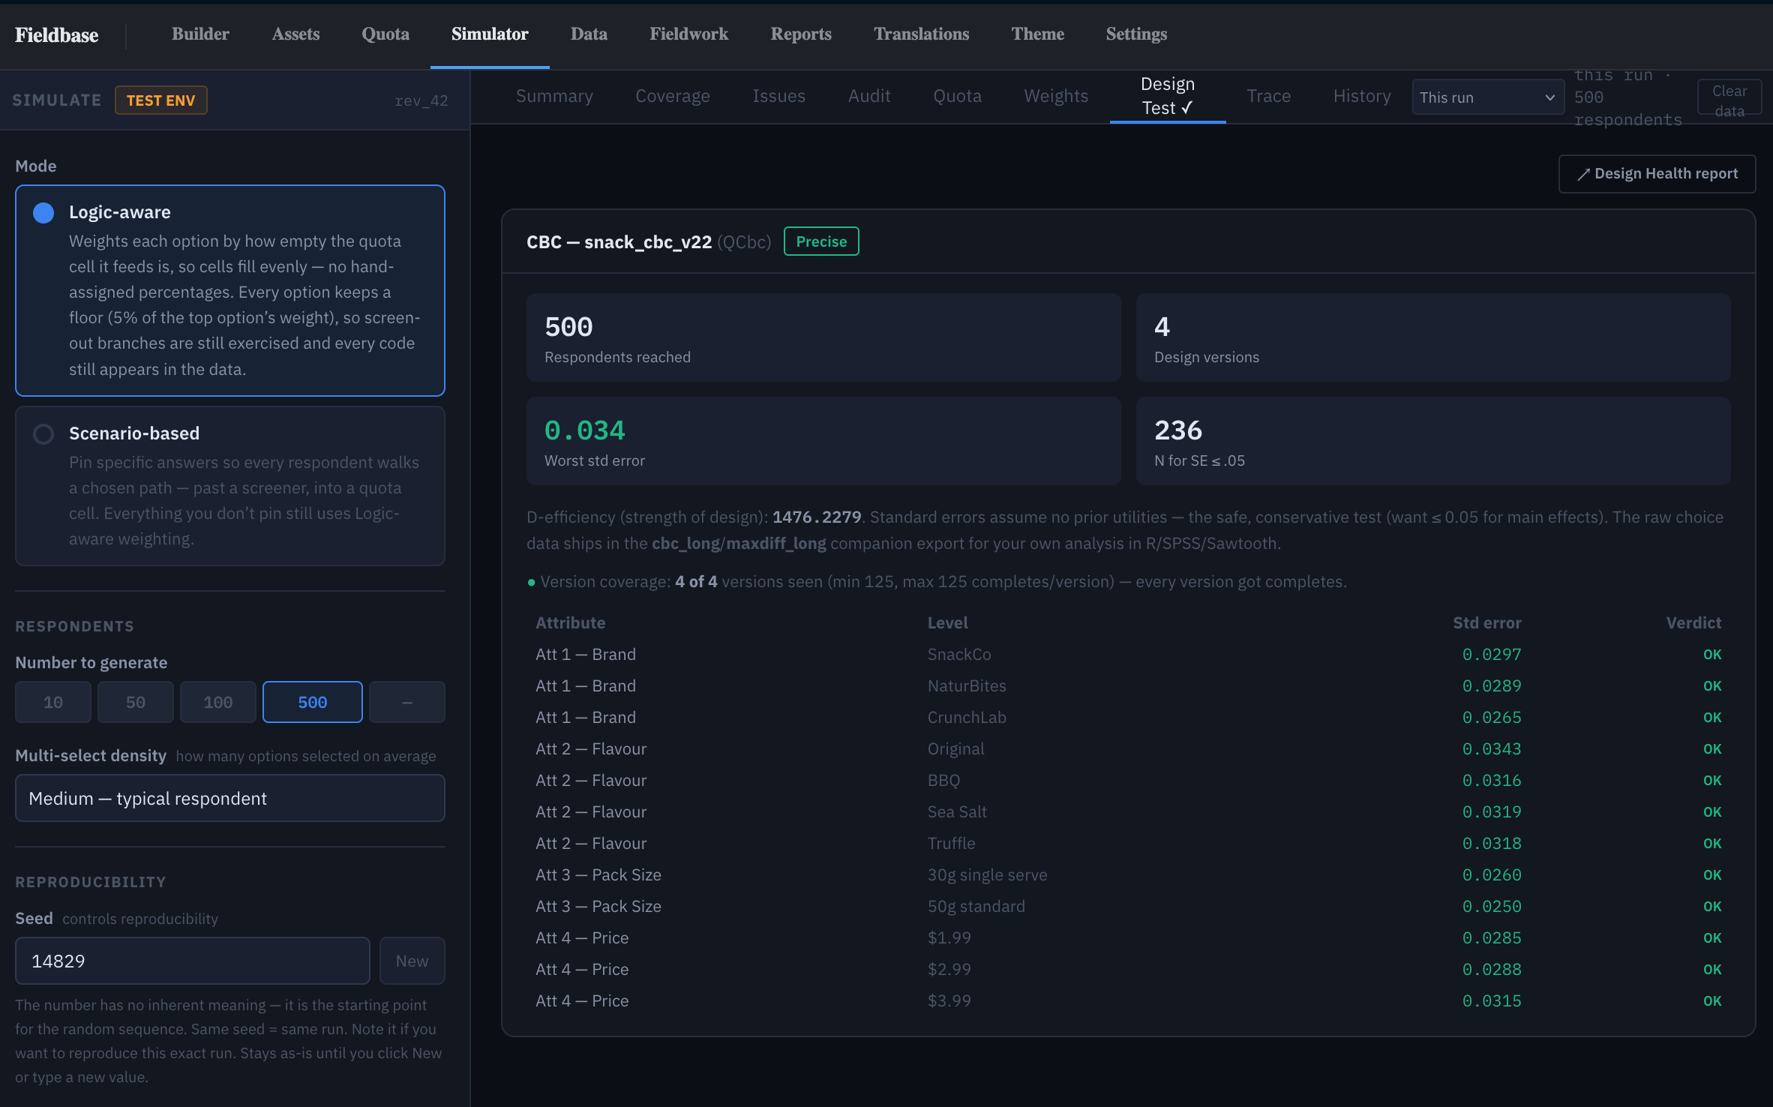This screenshot has width=1773, height=1107.
Task: Open the Translations tab
Action: coord(921,34)
